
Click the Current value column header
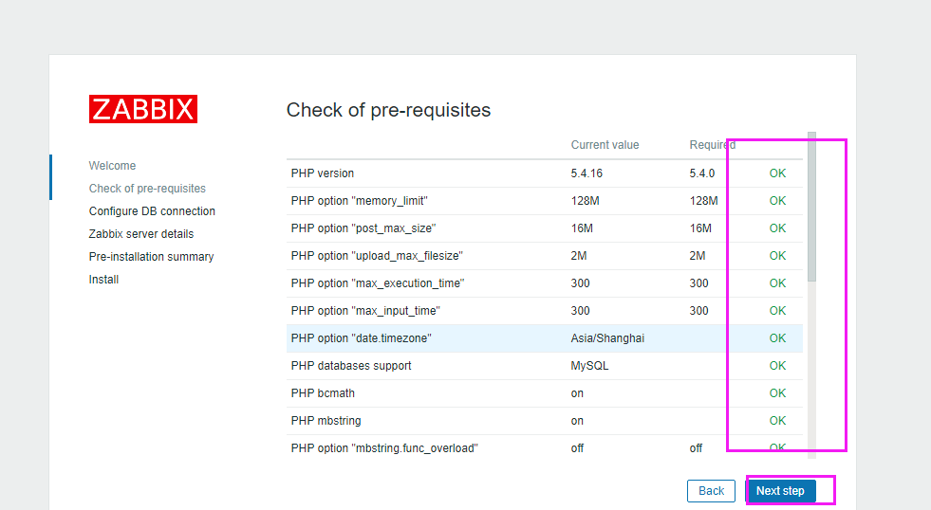tap(605, 145)
